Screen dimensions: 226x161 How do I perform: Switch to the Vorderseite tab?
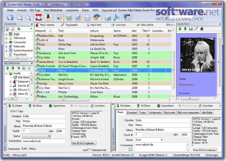155,112
